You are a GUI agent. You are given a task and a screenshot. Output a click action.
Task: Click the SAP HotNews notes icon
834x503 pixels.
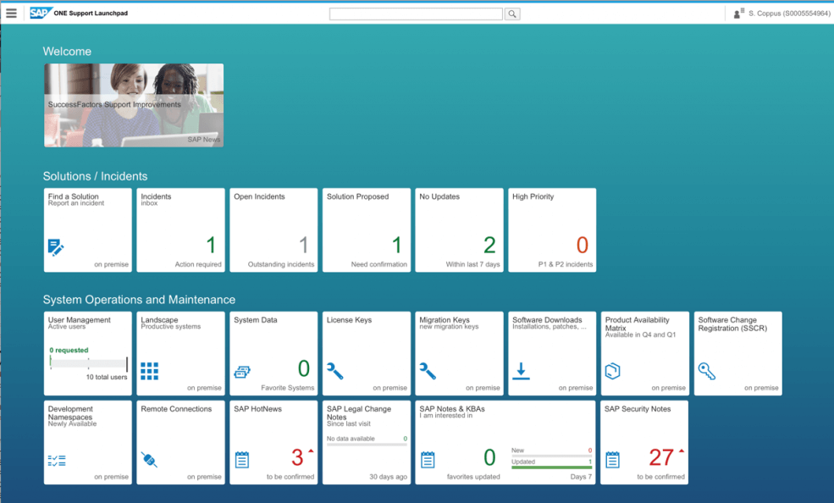(x=242, y=460)
